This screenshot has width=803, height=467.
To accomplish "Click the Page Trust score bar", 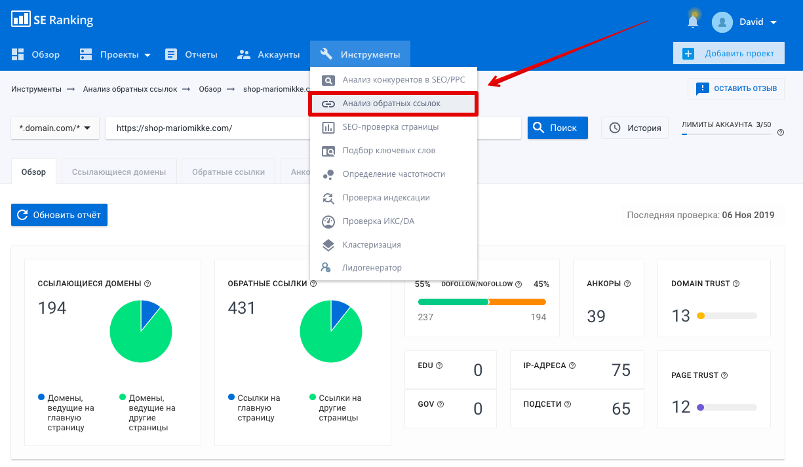I will tap(726, 407).
